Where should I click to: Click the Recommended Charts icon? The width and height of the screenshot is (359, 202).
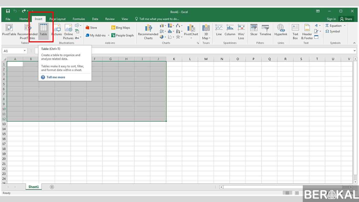[148, 28]
